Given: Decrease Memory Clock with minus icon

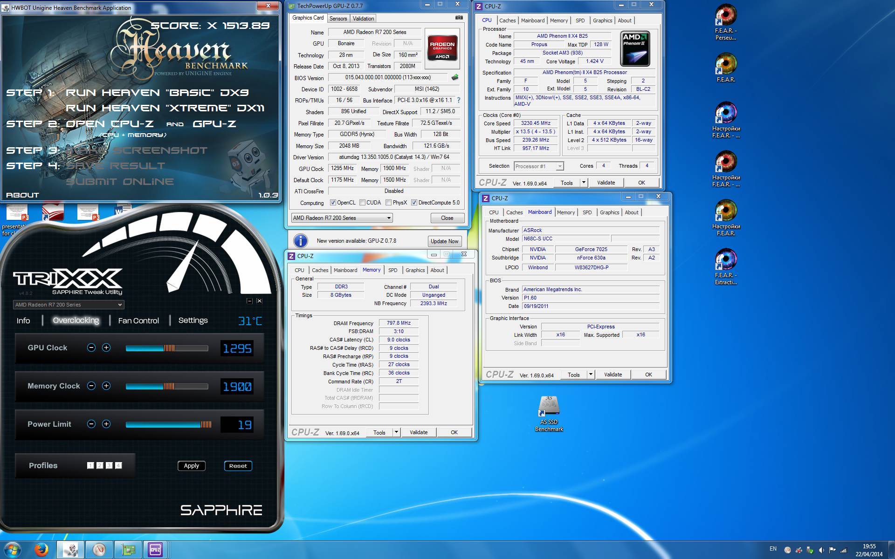Looking at the screenshot, I should [x=91, y=386].
